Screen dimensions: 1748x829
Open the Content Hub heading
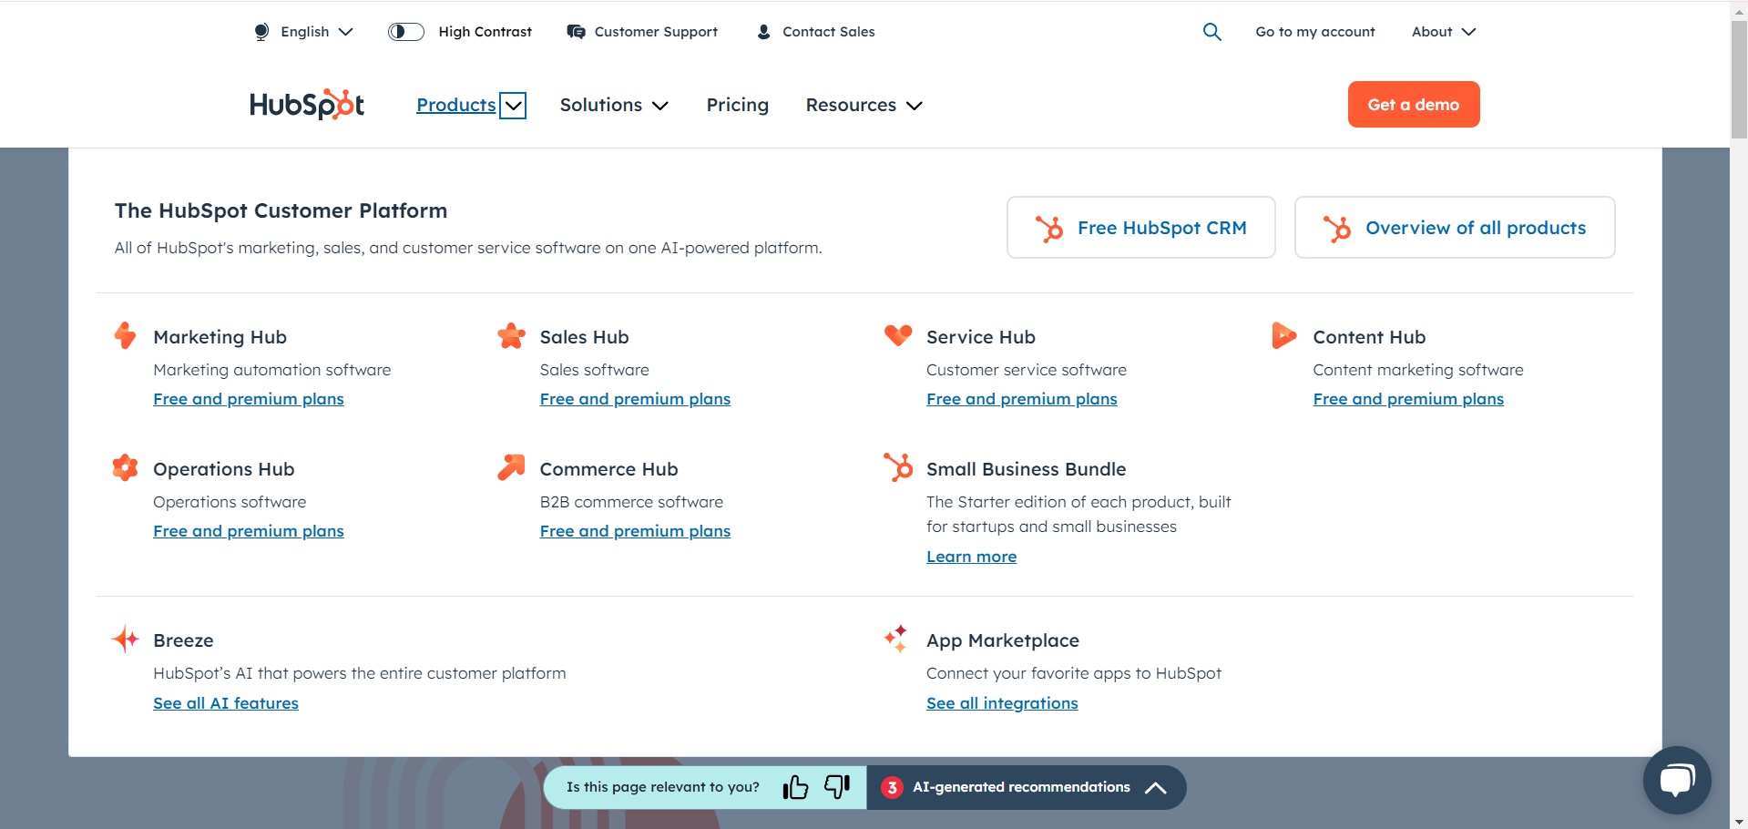(1369, 337)
